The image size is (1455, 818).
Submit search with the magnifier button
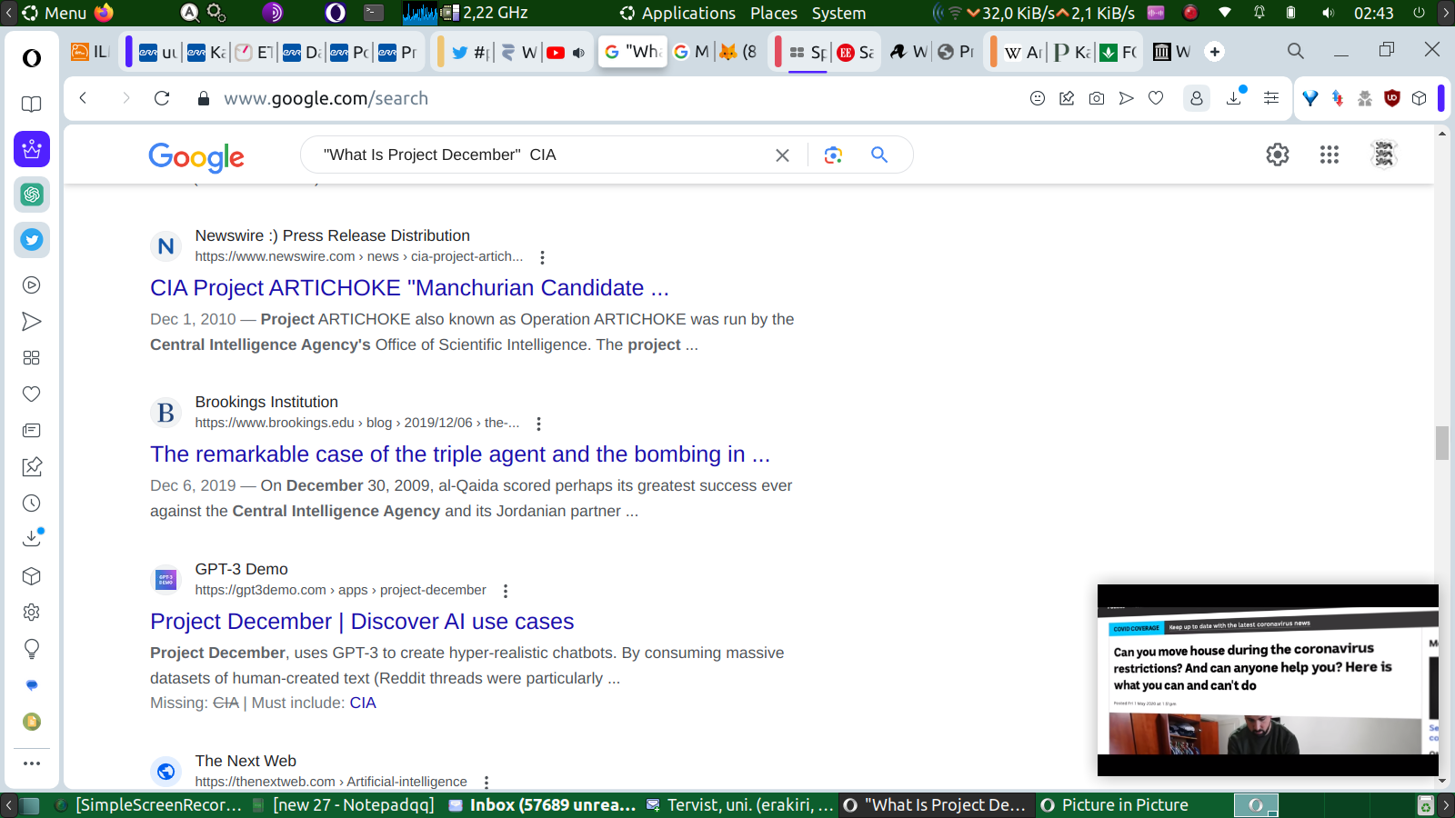pyautogui.click(x=879, y=155)
